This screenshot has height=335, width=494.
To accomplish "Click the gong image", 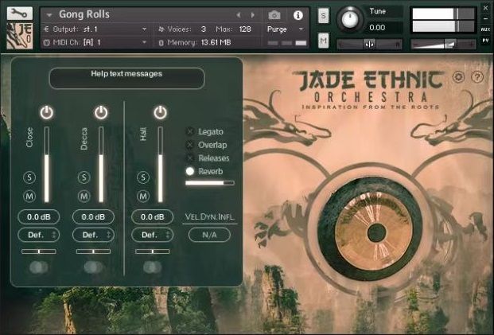I will [371, 228].
